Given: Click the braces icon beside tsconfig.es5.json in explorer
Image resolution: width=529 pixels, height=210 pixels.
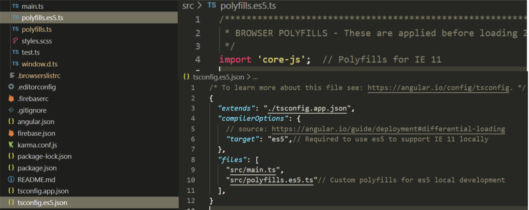Looking at the screenshot, I should 11,203.
